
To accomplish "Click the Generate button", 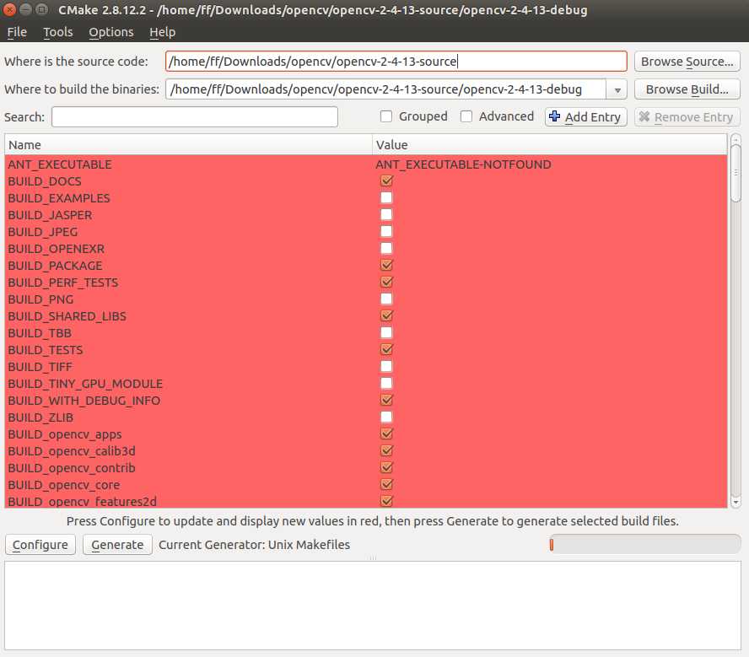I will (117, 545).
